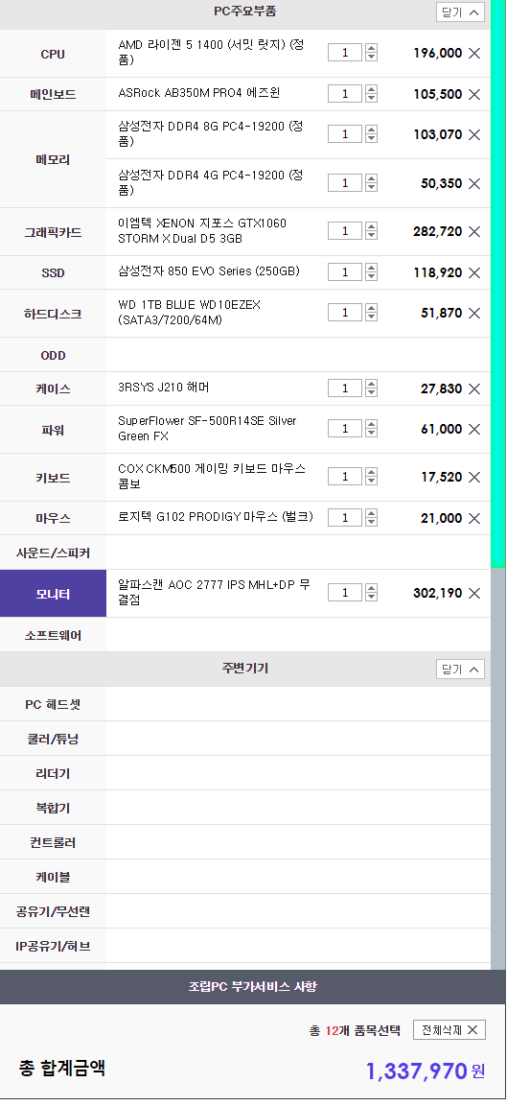Click the vertical scrollbar thumb

(498, 284)
